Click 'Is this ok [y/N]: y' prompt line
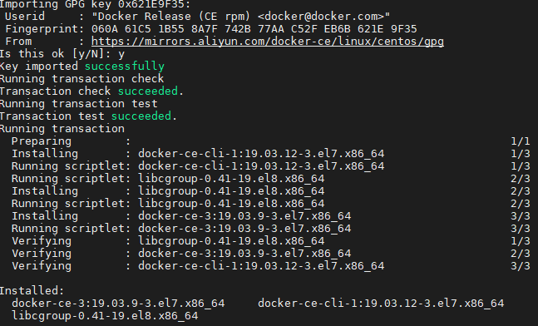 [62, 54]
